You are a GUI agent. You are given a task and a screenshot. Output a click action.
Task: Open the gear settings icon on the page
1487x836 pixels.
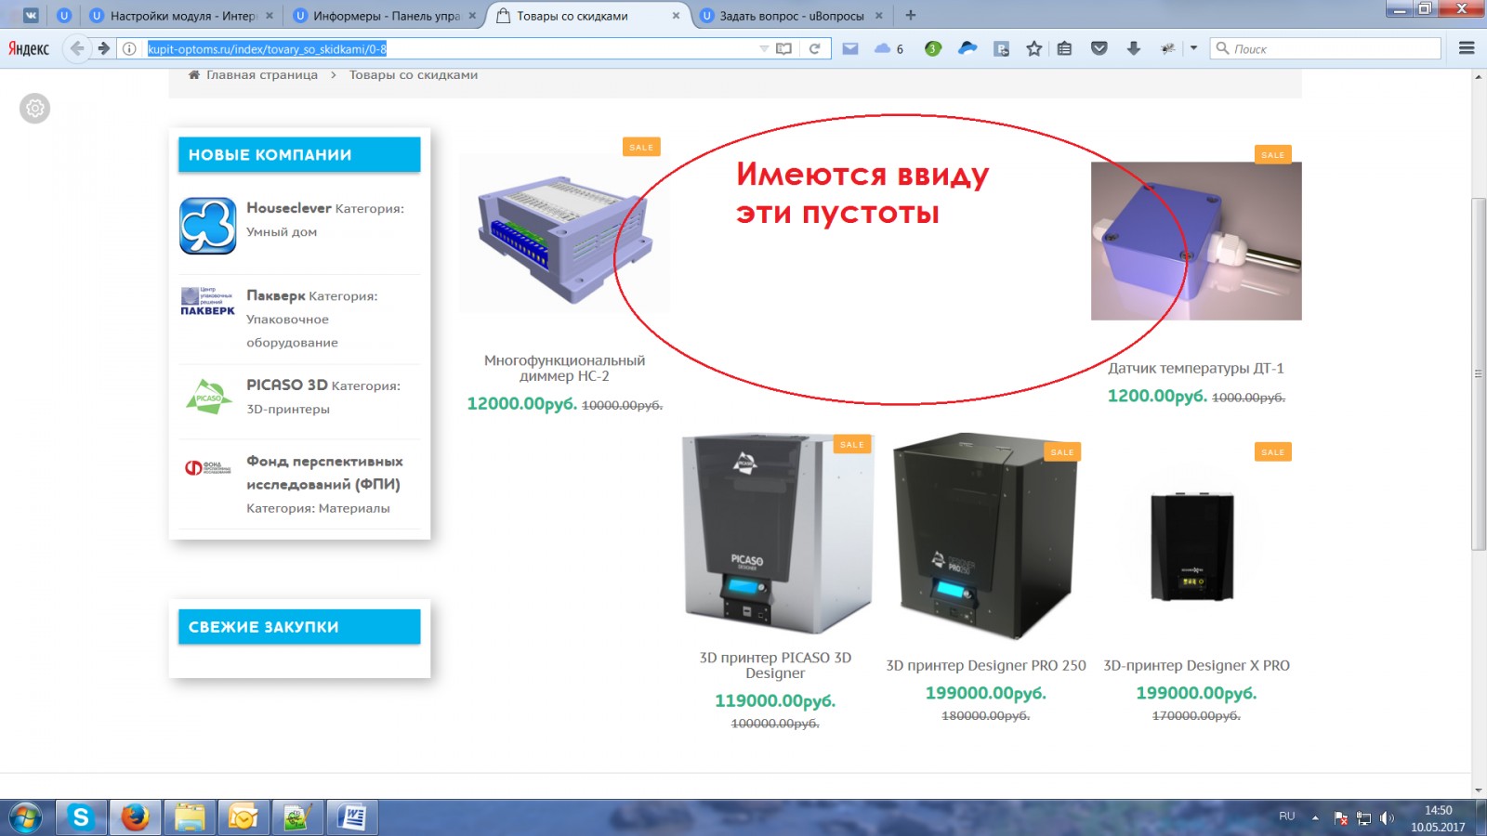click(35, 109)
